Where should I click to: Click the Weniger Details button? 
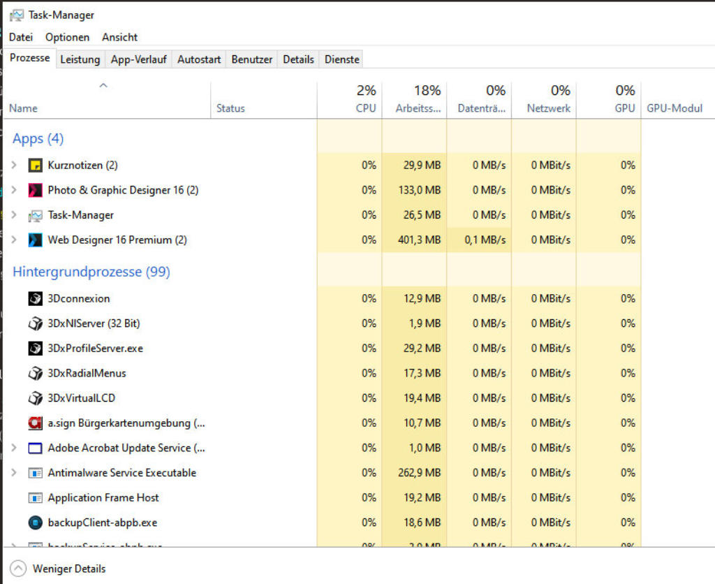(58, 569)
